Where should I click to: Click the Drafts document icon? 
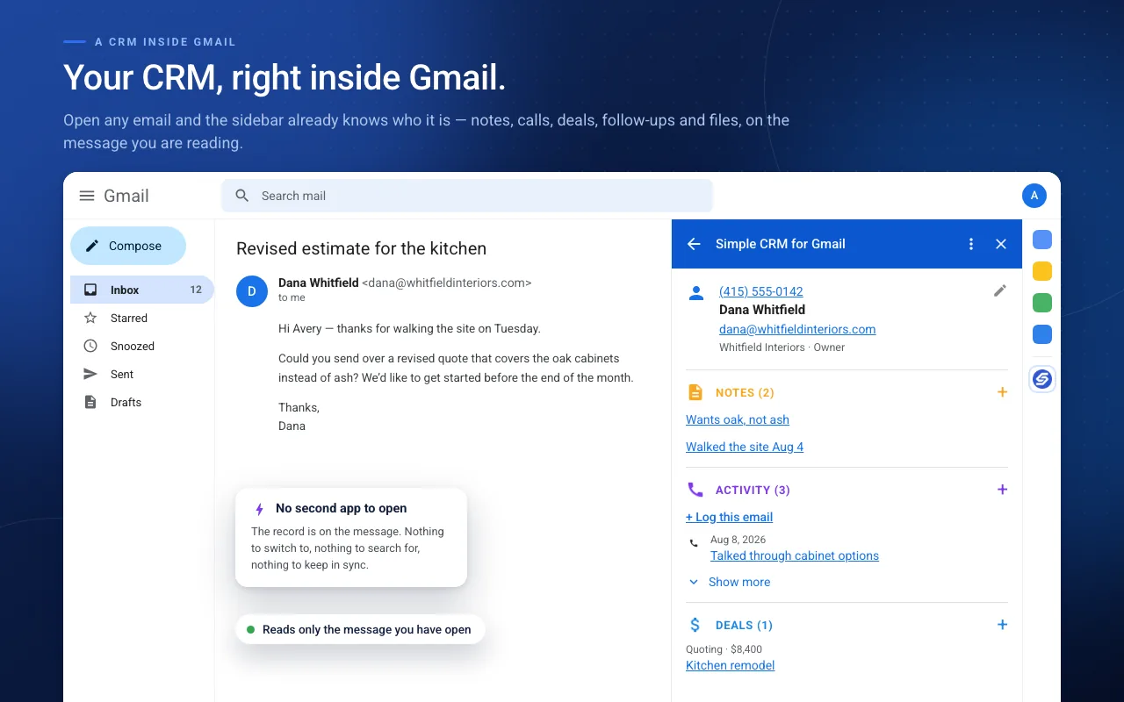[90, 402]
